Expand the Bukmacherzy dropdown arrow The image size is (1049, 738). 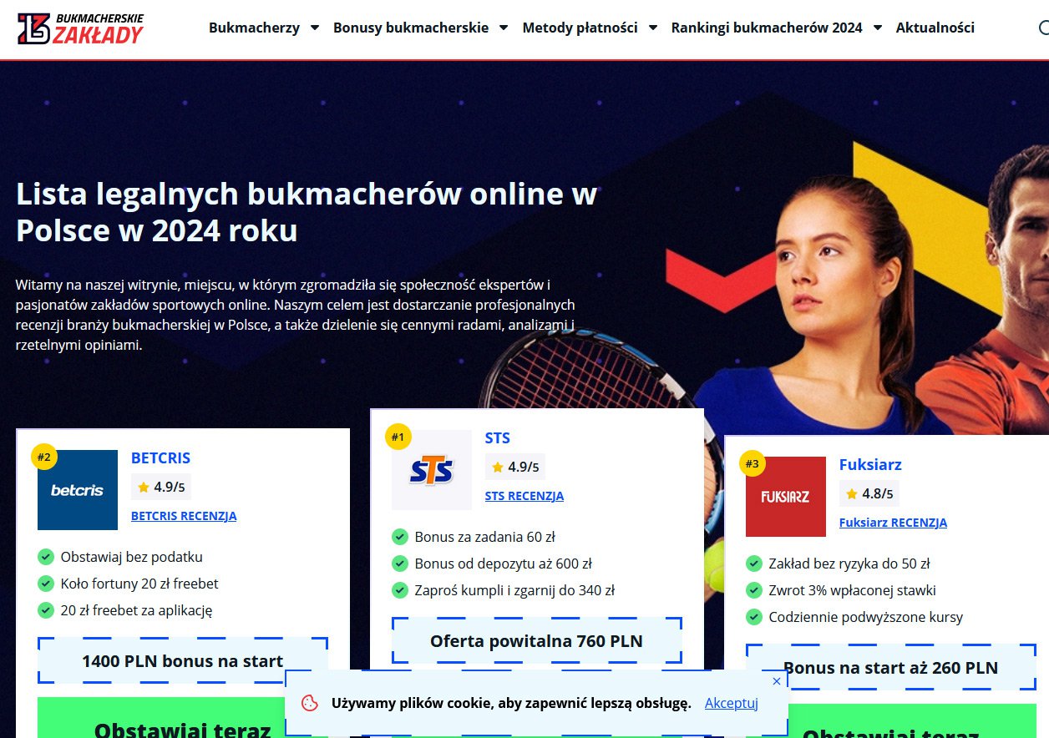point(315,28)
